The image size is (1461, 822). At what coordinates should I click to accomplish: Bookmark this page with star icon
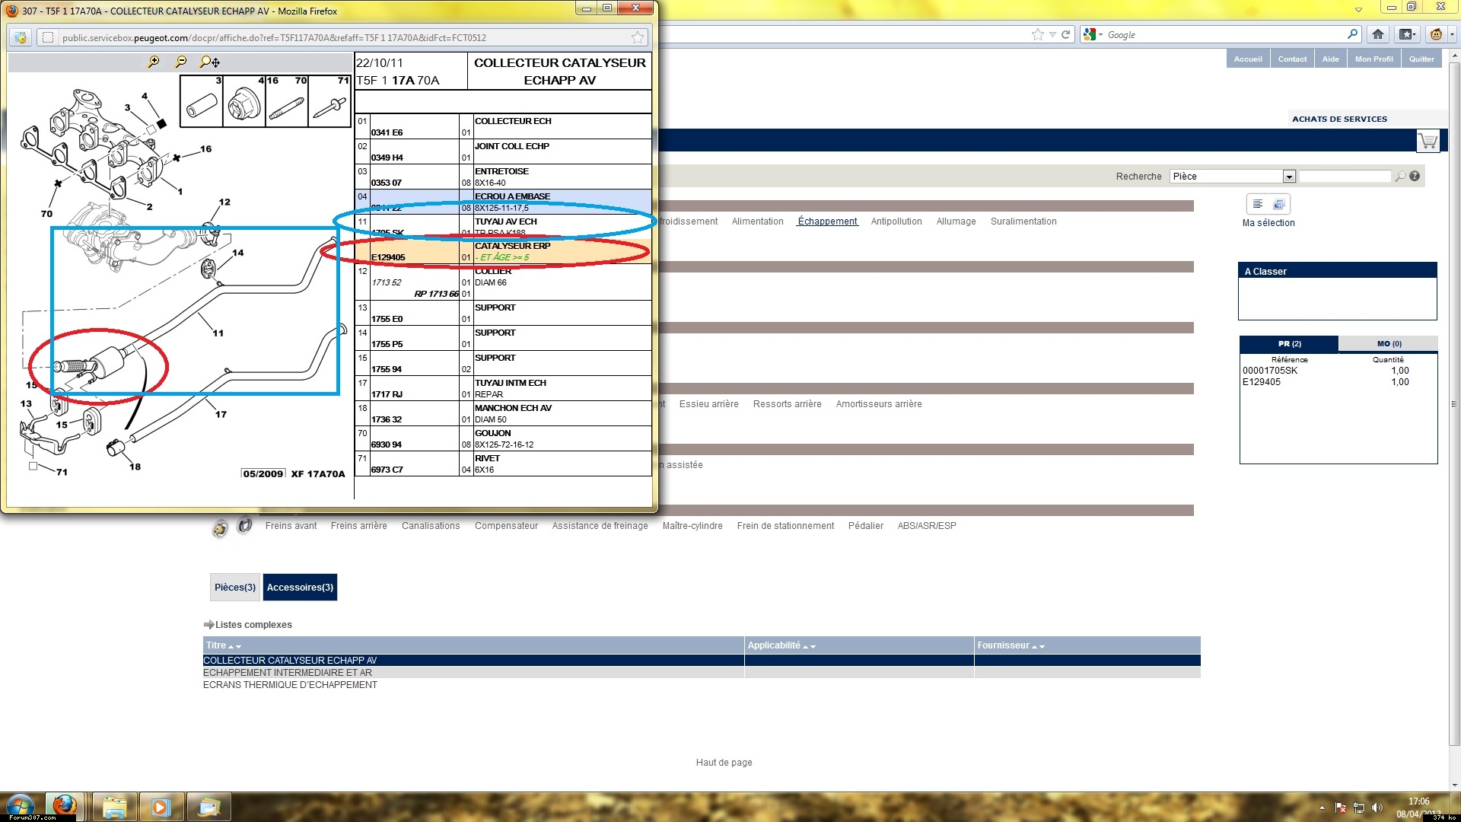point(1037,34)
